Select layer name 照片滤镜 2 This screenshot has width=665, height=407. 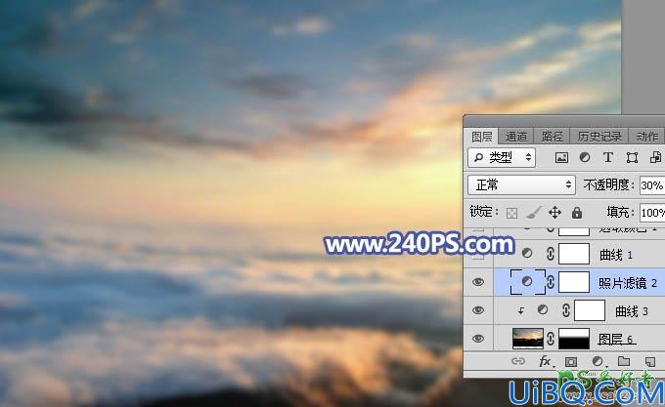click(x=628, y=283)
